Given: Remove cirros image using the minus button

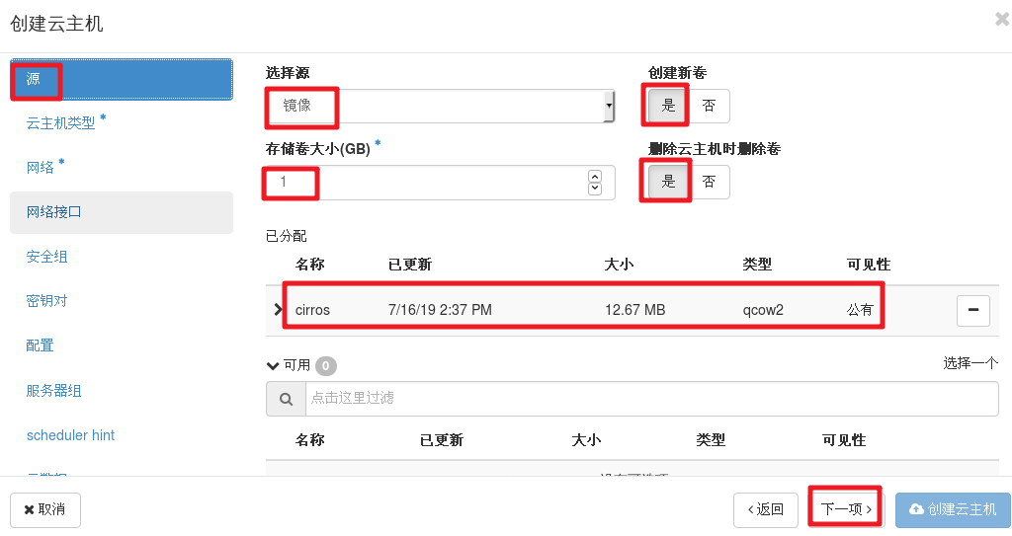Looking at the screenshot, I should tap(972, 310).
